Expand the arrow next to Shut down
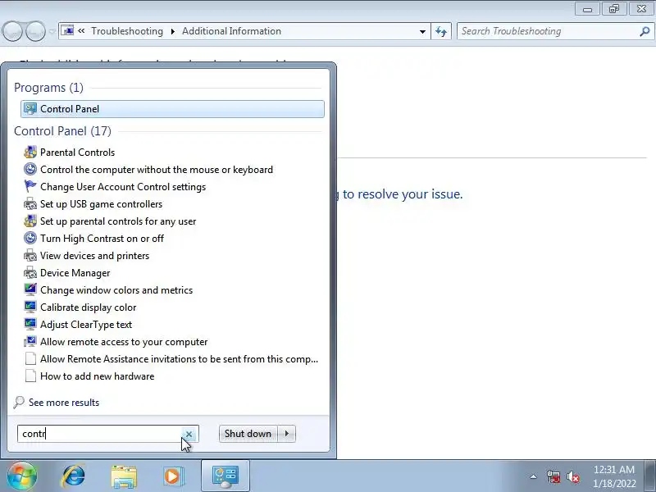The image size is (656, 492). click(287, 434)
